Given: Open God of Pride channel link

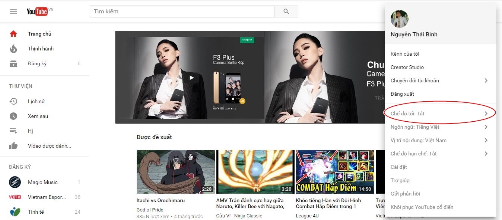Looking at the screenshot, I should [150, 210].
